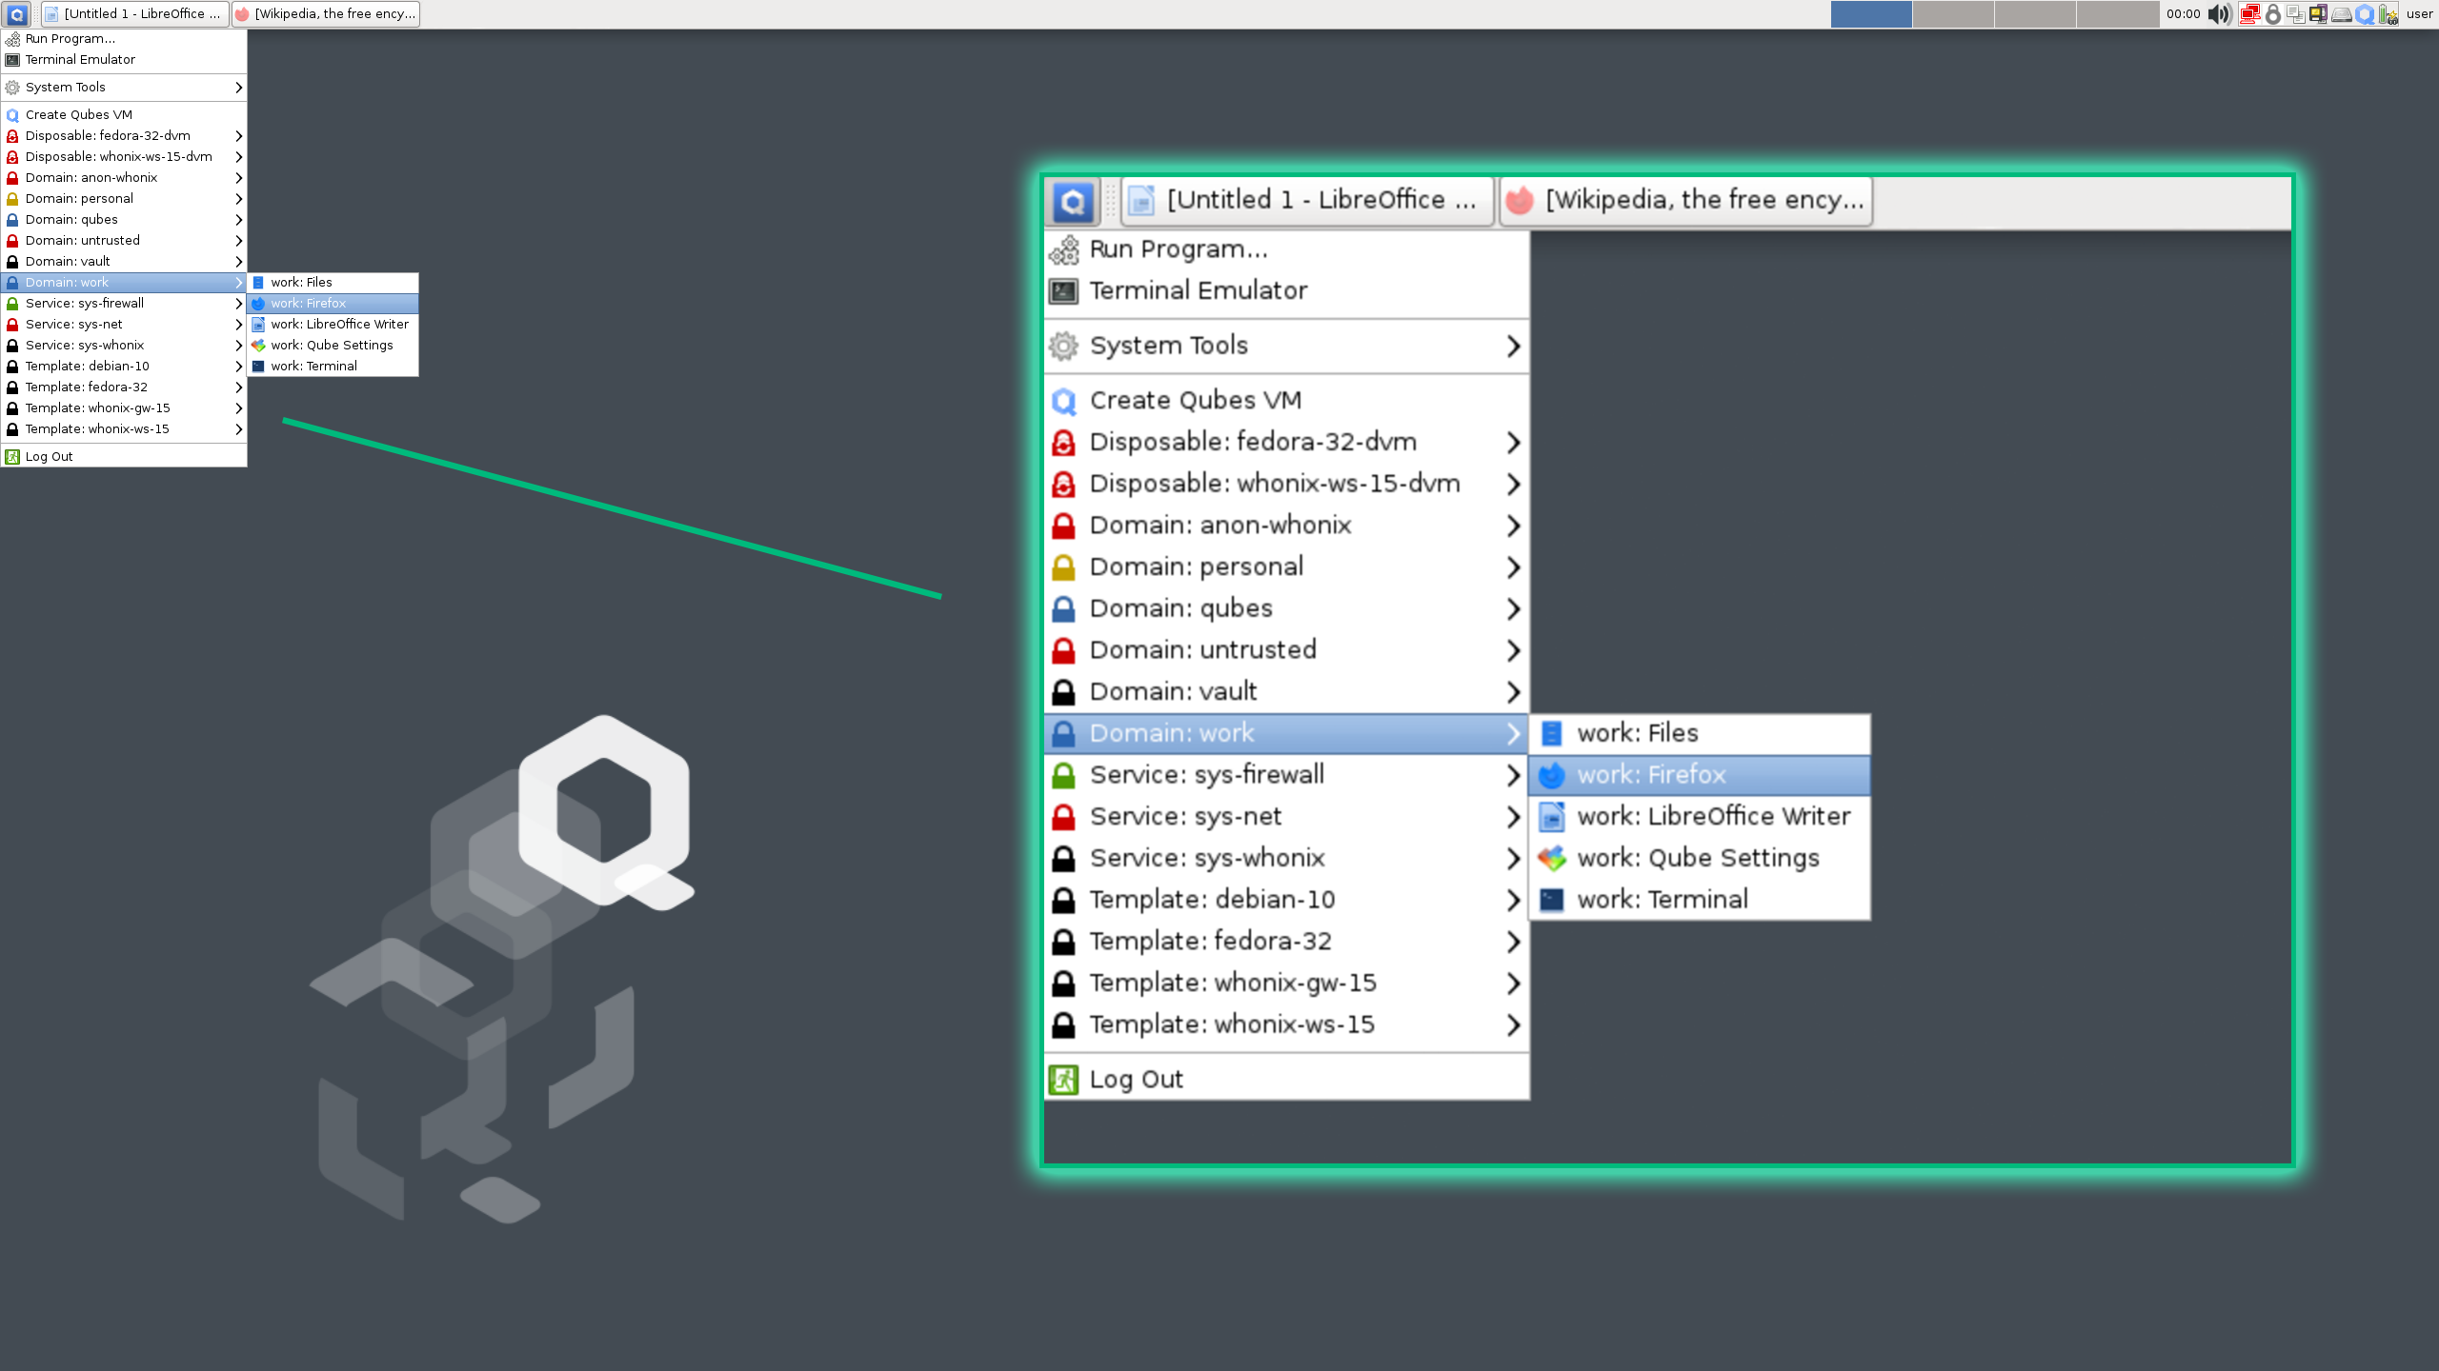Image resolution: width=2439 pixels, height=1371 pixels.
Task: Select Terminal Emulator label in the small menu
Action: pos(80,60)
